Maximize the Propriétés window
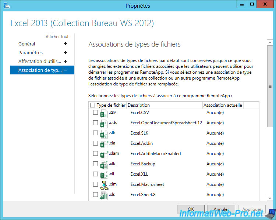The height and width of the screenshot is (220, 276). click(x=252, y=4)
